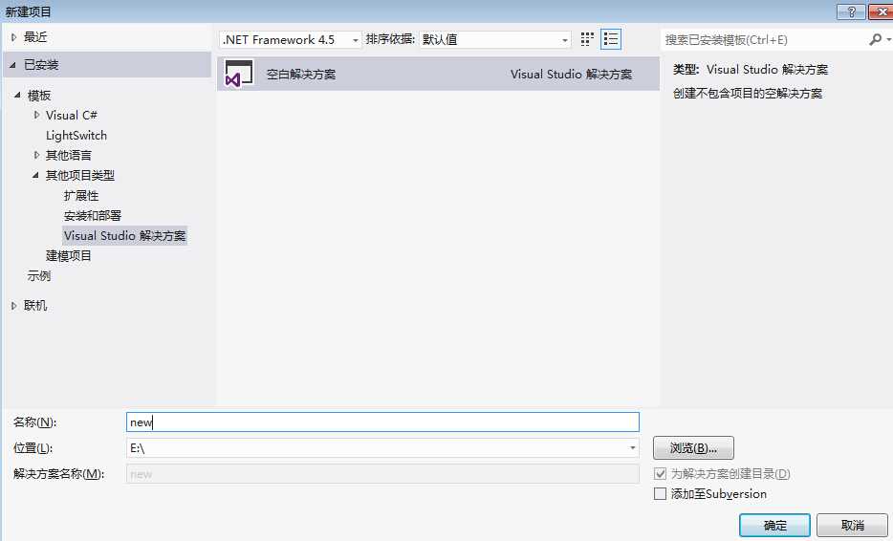Image resolution: width=893 pixels, height=541 pixels.
Task: Close the 新建项目 dialog
Action: 881,11
